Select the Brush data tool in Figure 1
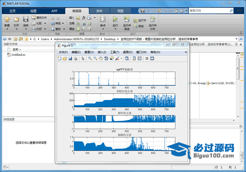Viewport: 246px width, 172px height. (x=117, y=58)
